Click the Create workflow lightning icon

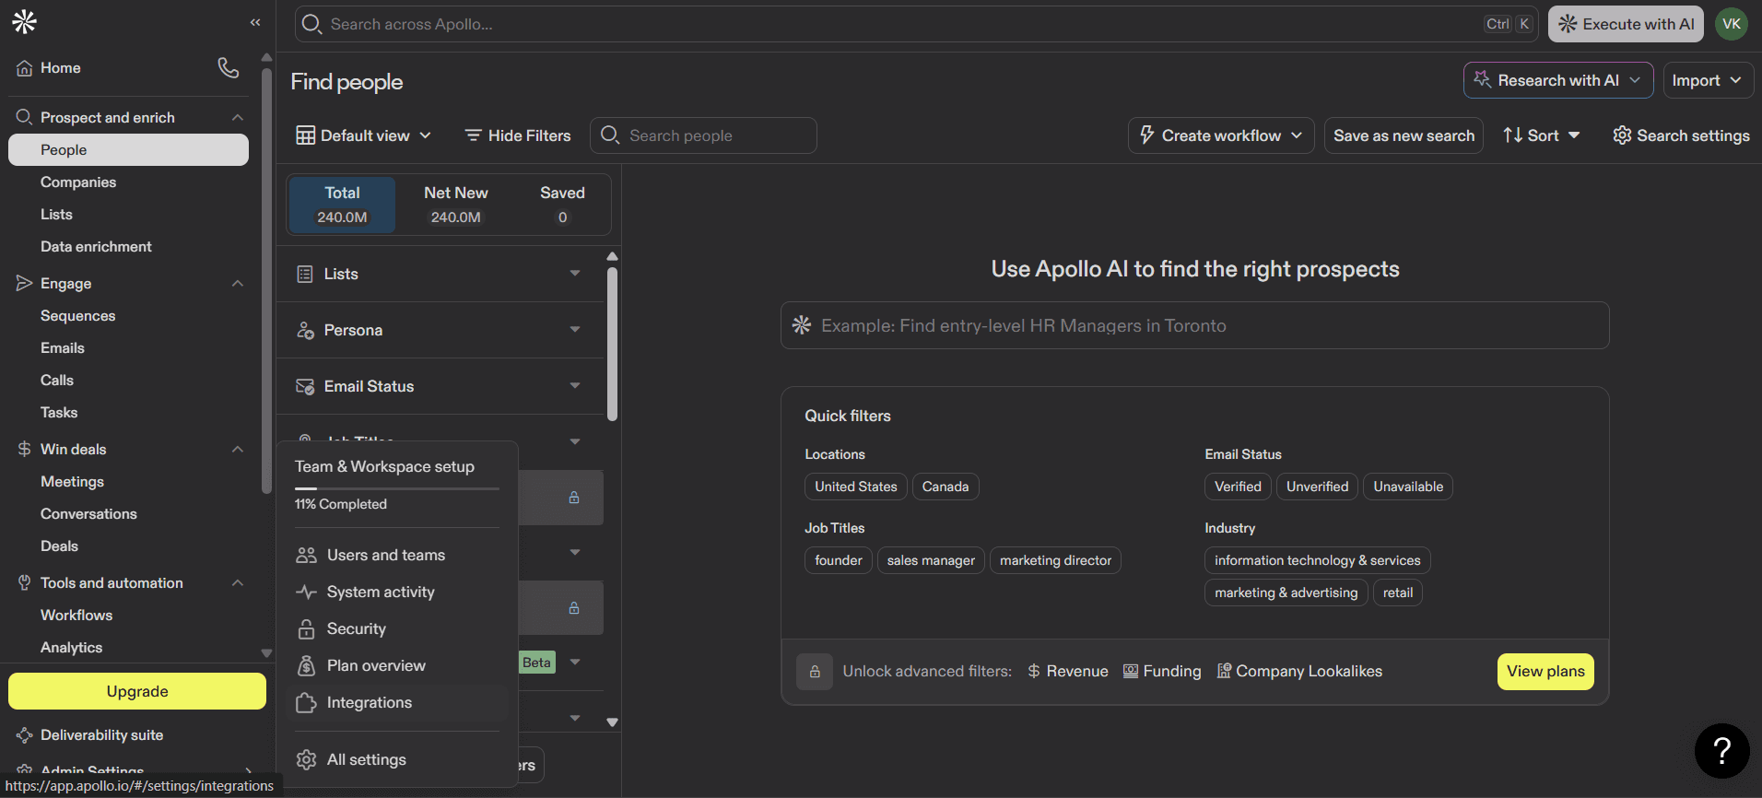click(x=1147, y=135)
